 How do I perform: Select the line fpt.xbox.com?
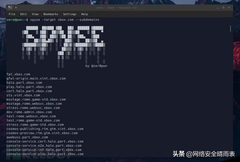[x=18, y=74]
